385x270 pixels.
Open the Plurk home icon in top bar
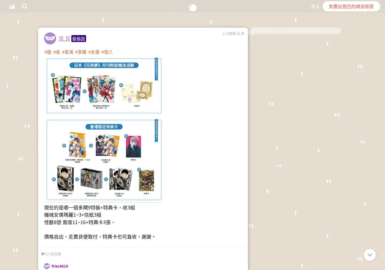(x=12, y=6)
